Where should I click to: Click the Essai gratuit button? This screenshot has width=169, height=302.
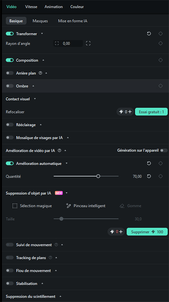click(151, 112)
